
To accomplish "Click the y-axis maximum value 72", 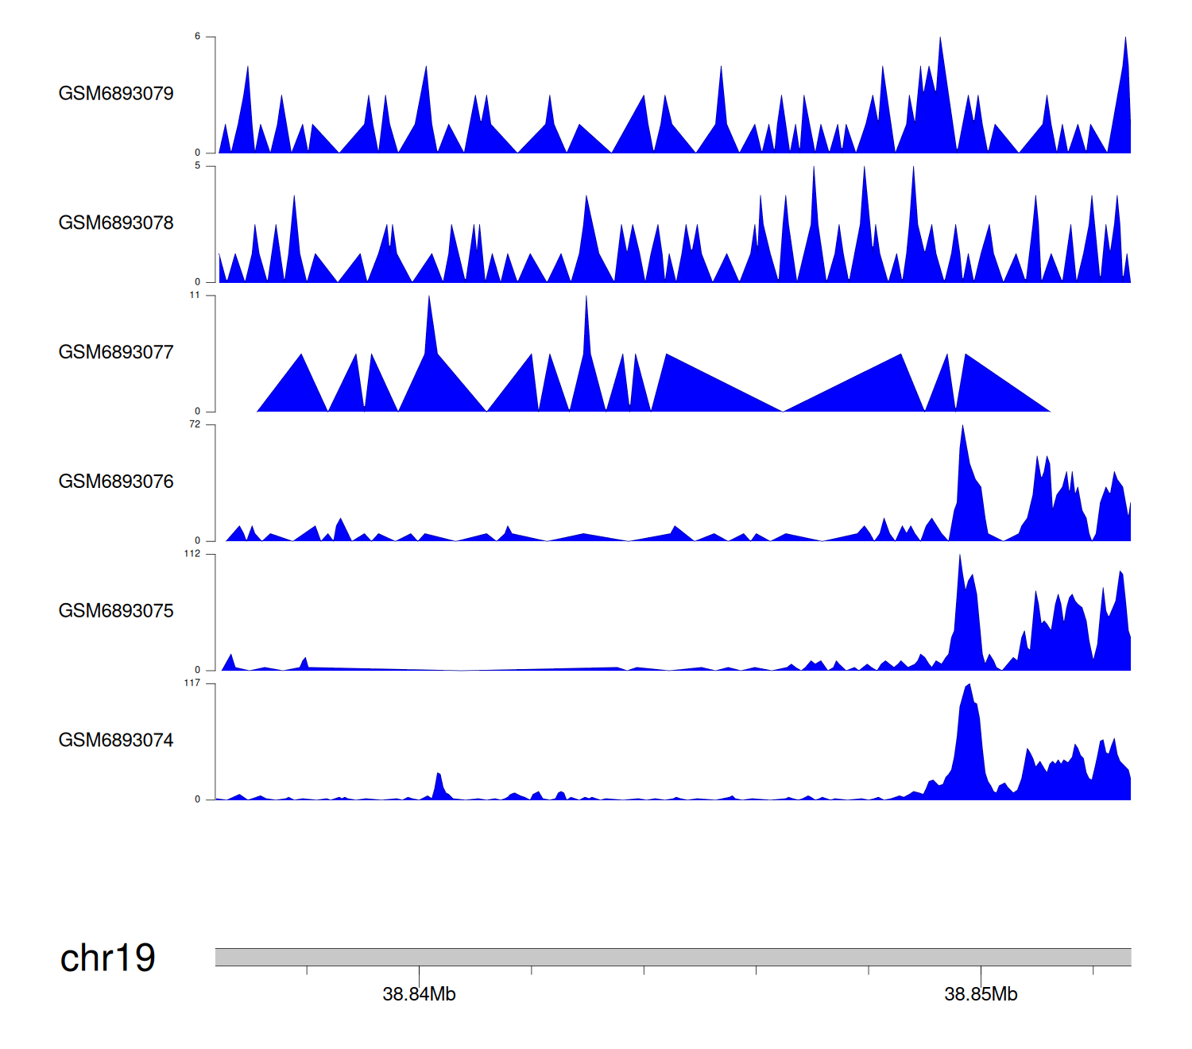I will click(x=195, y=424).
